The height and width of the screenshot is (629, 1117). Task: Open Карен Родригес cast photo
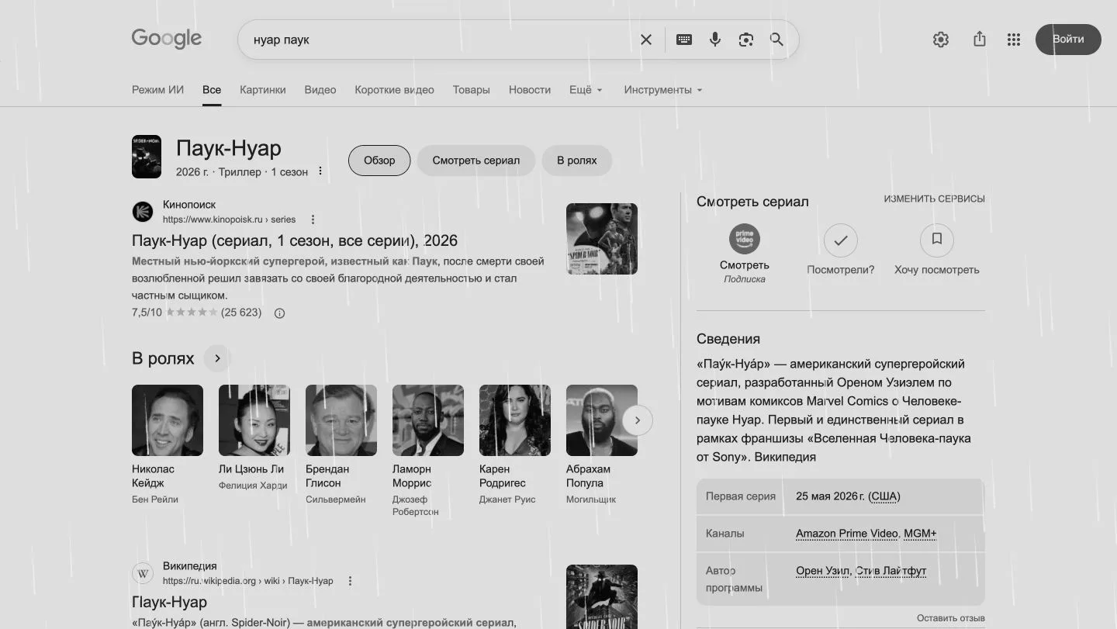(x=515, y=420)
